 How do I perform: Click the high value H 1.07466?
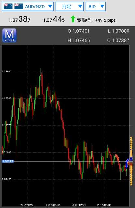79,40
